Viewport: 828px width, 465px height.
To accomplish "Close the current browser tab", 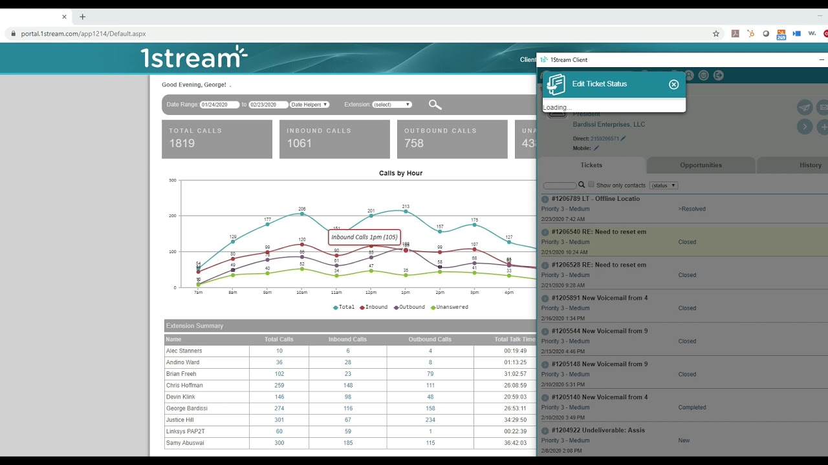I will pos(64,17).
